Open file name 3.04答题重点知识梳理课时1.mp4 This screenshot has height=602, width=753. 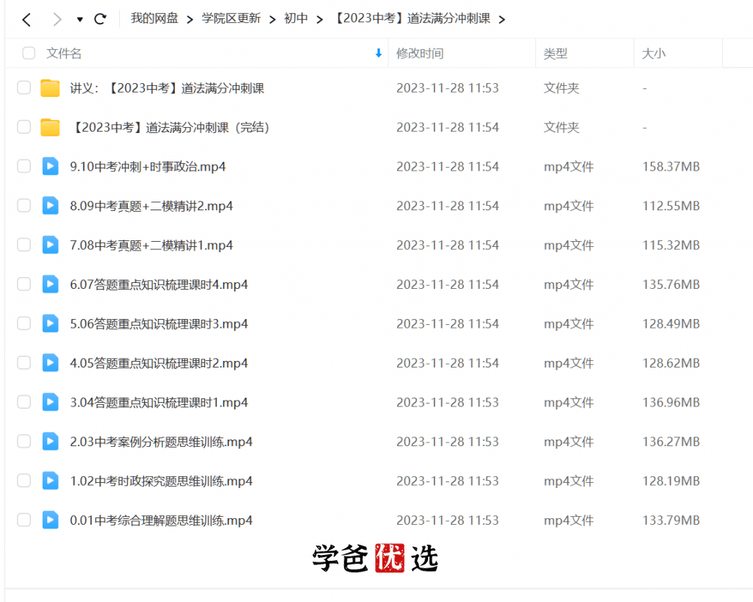tap(159, 403)
